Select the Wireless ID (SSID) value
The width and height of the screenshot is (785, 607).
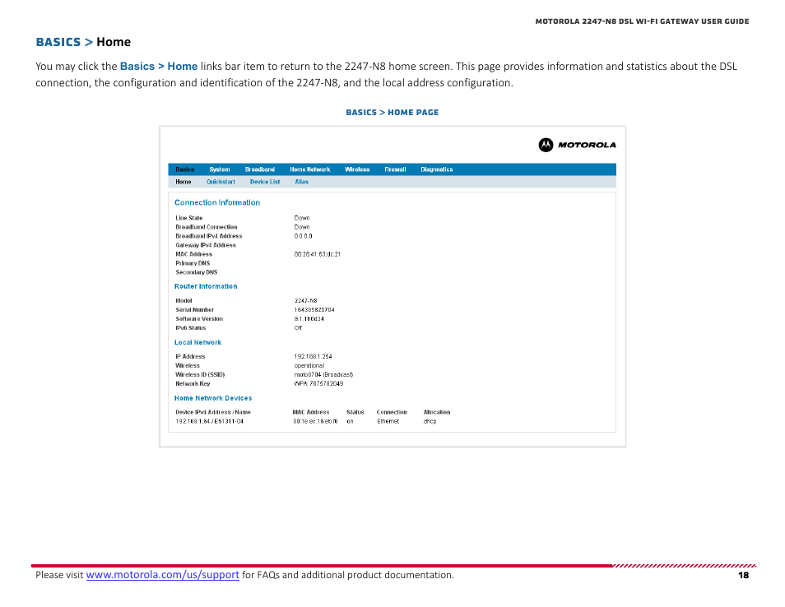(323, 375)
